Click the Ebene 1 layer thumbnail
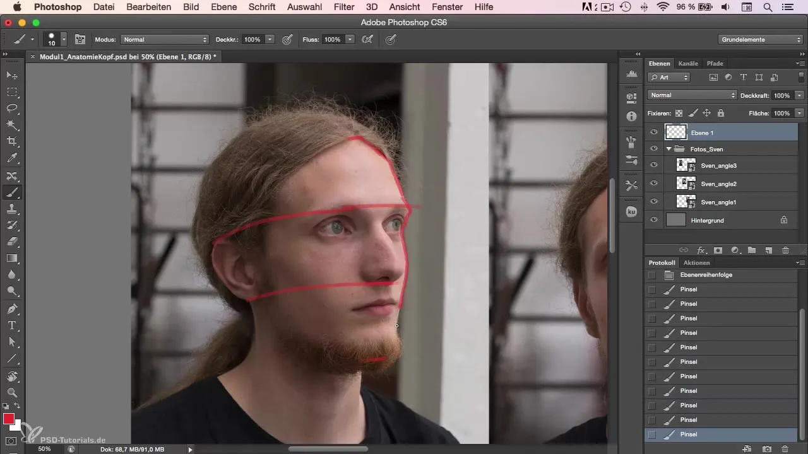The image size is (808, 454). click(676, 132)
